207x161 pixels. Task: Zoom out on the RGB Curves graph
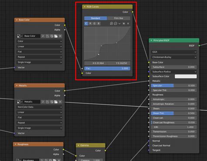point(116,24)
